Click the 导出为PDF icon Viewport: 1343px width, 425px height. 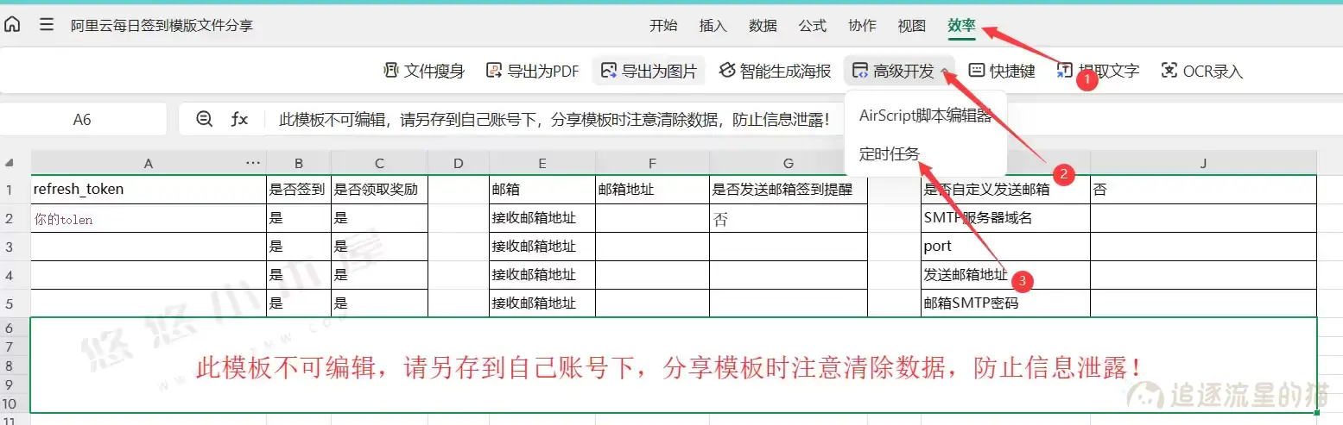(494, 71)
